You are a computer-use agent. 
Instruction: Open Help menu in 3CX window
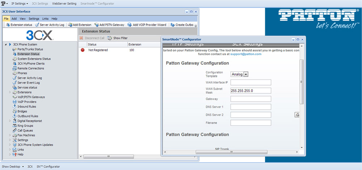[x=55, y=19]
